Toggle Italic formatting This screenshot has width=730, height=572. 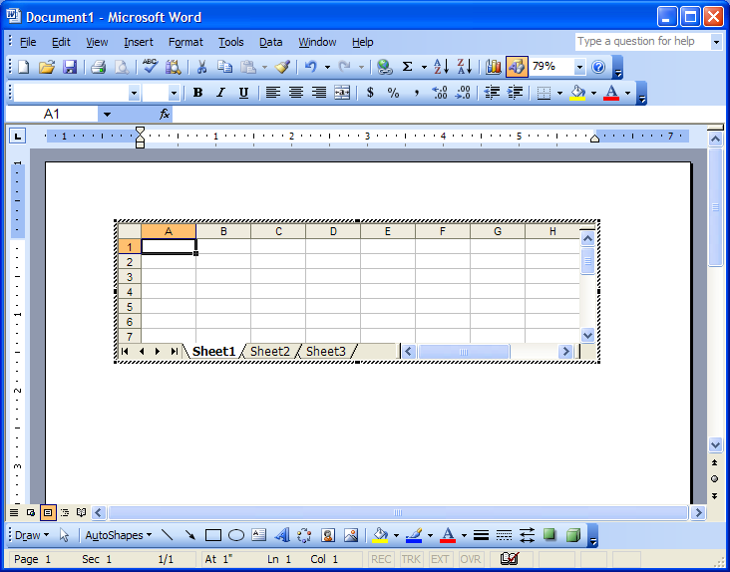[x=220, y=93]
